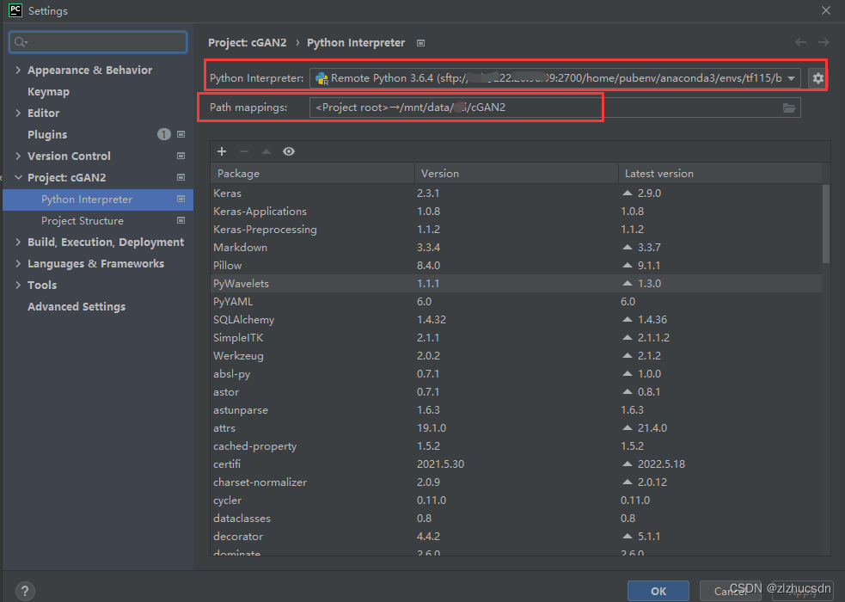Image resolution: width=845 pixels, height=602 pixels.
Task: Click the Keras upgrade available arrow
Action: pos(628,193)
